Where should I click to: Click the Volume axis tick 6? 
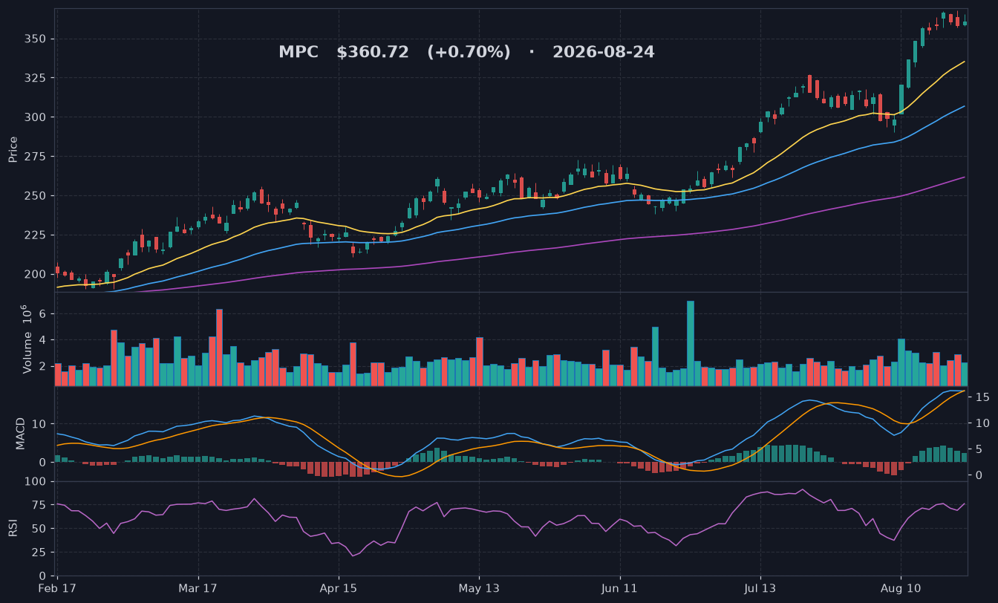44,314
